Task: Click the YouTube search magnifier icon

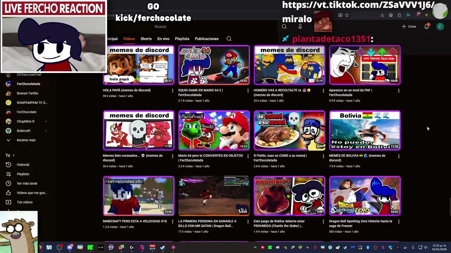Action: click(284, 26)
